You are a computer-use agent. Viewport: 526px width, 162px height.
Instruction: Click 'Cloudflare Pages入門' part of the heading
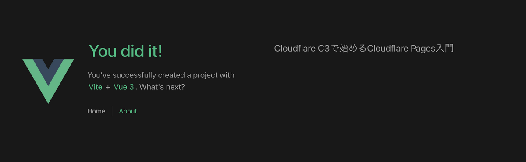click(410, 49)
